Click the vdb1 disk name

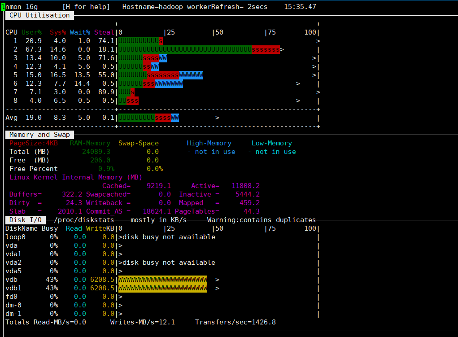[x=13, y=288]
